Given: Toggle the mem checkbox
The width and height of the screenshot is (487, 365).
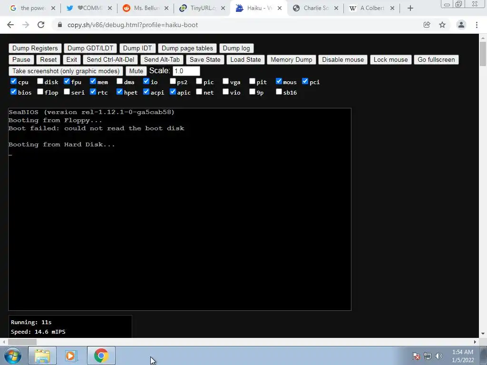Looking at the screenshot, I should [93, 81].
